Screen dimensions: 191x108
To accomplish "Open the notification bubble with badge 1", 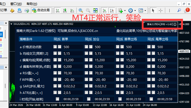I will (187, 10).
